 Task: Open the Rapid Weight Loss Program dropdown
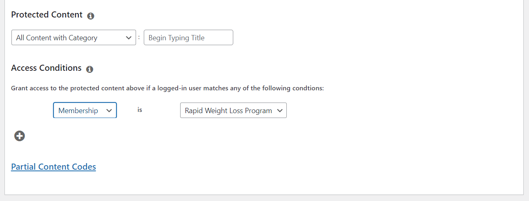(233, 110)
